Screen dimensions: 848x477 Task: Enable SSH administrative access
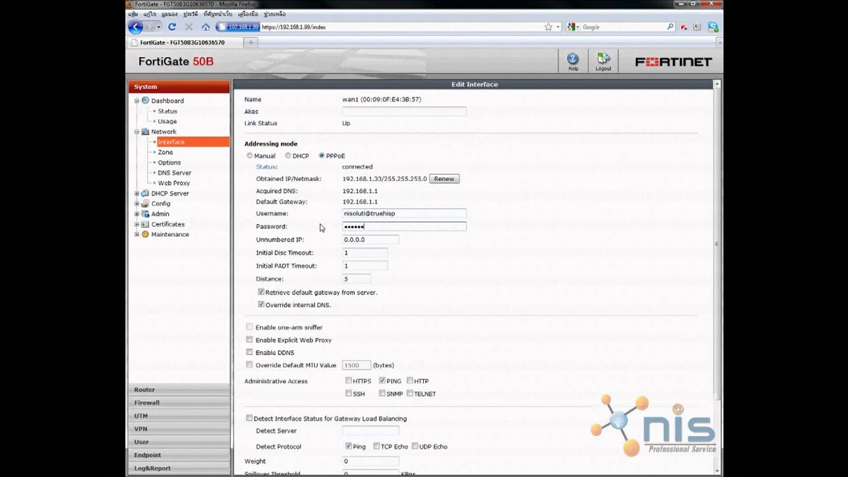(348, 393)
